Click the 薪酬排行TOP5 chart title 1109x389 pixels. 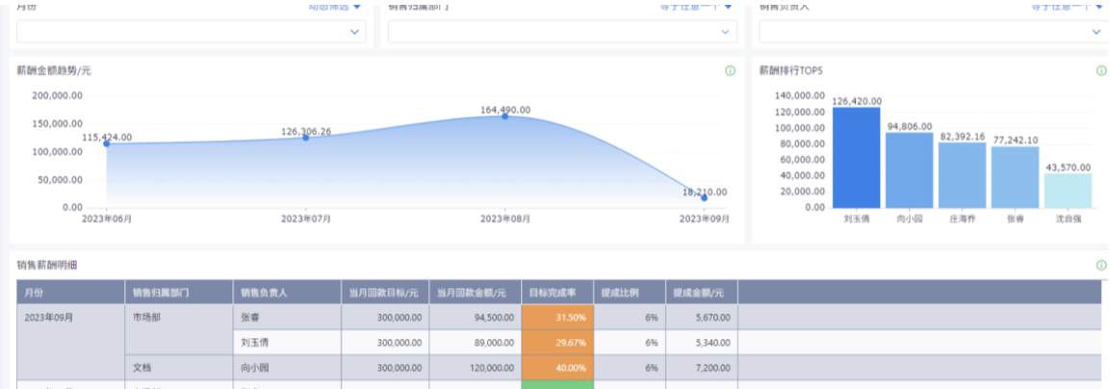[x=790, y=70]
